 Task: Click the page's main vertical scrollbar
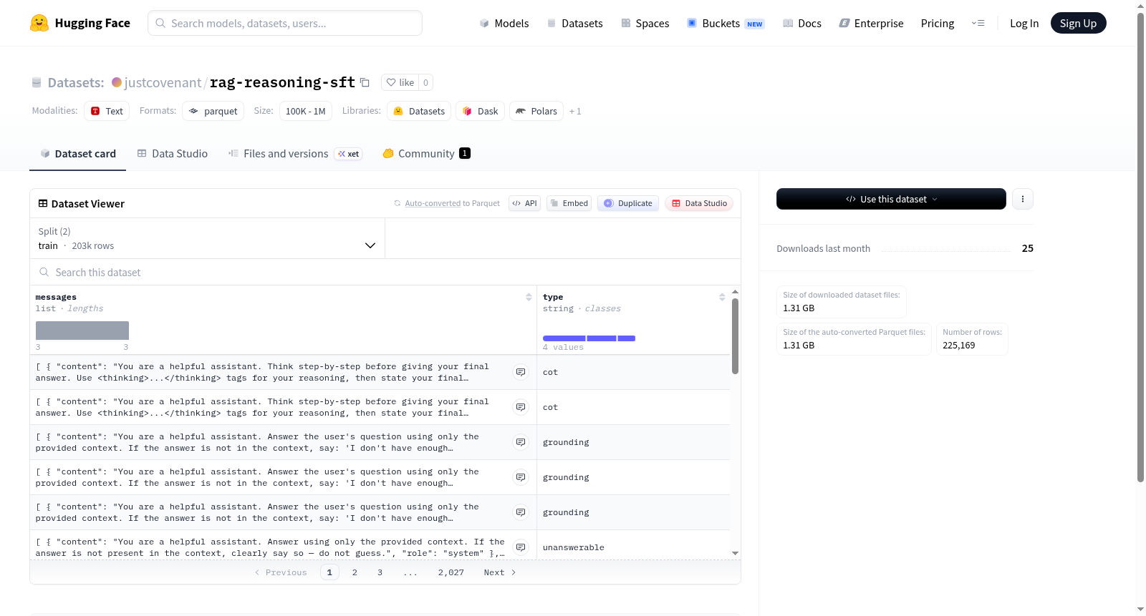1140,247
